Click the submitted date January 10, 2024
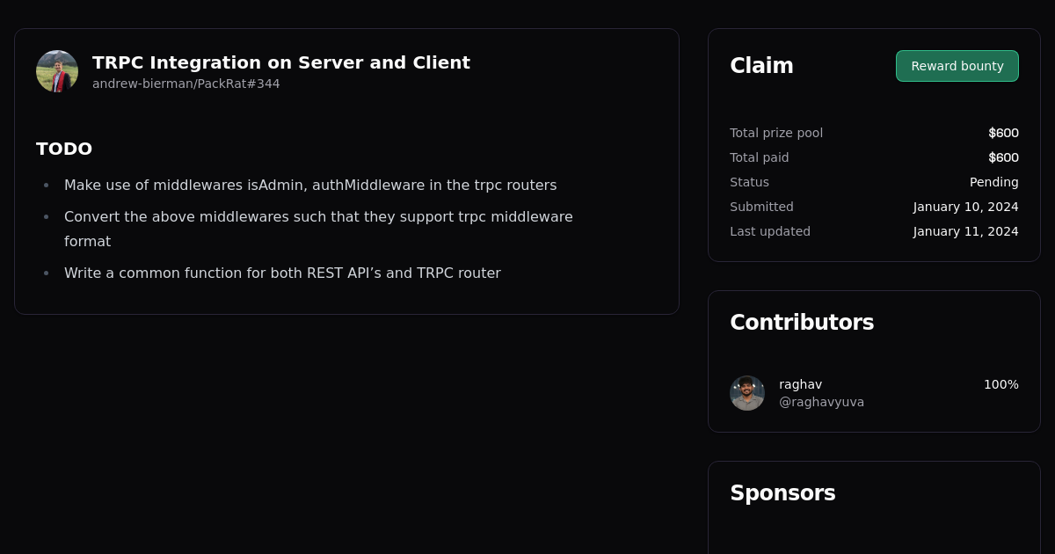This screenshot has height=554, width=1055. (x=965, y=207)
